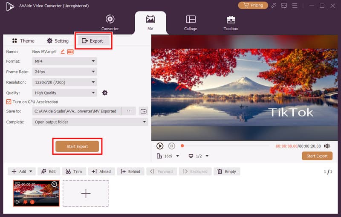Open quality settings gear next to High Quality
The height and width of the screenshot is (217, 341).
pos(105,93)
